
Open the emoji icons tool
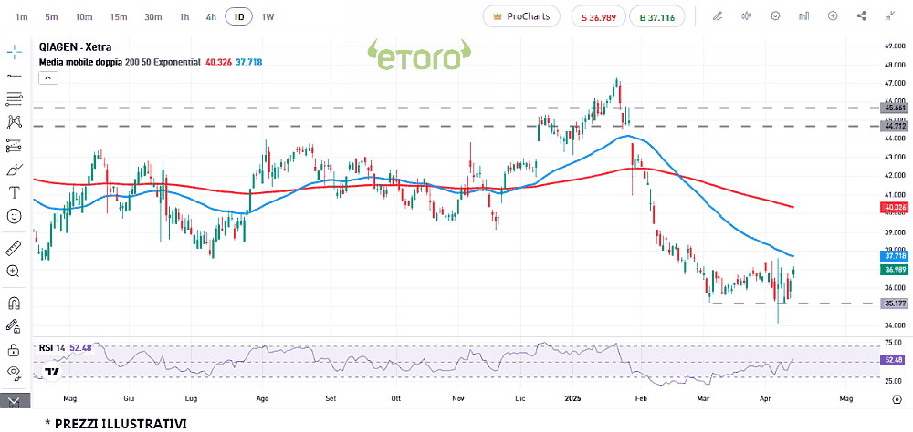14,216
